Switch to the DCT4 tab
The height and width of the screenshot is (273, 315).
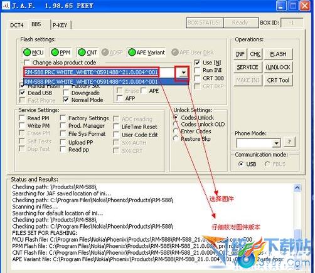point(17,25)
